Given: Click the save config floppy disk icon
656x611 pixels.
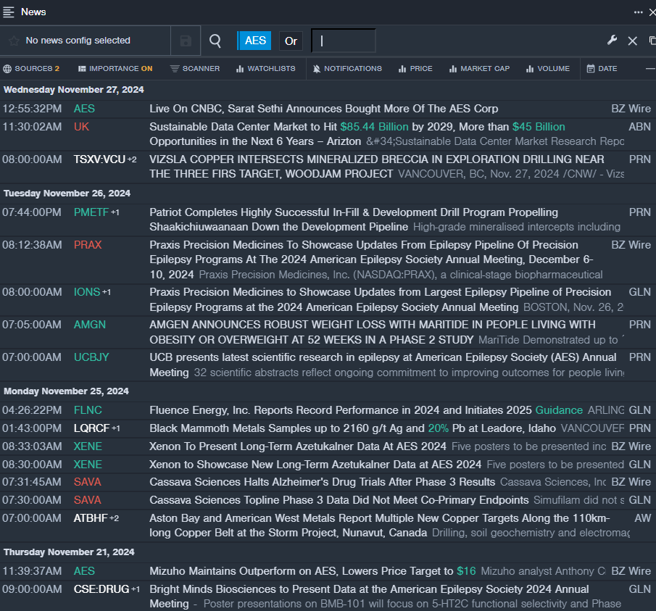Looking at the screenshot, I should 186,41.
